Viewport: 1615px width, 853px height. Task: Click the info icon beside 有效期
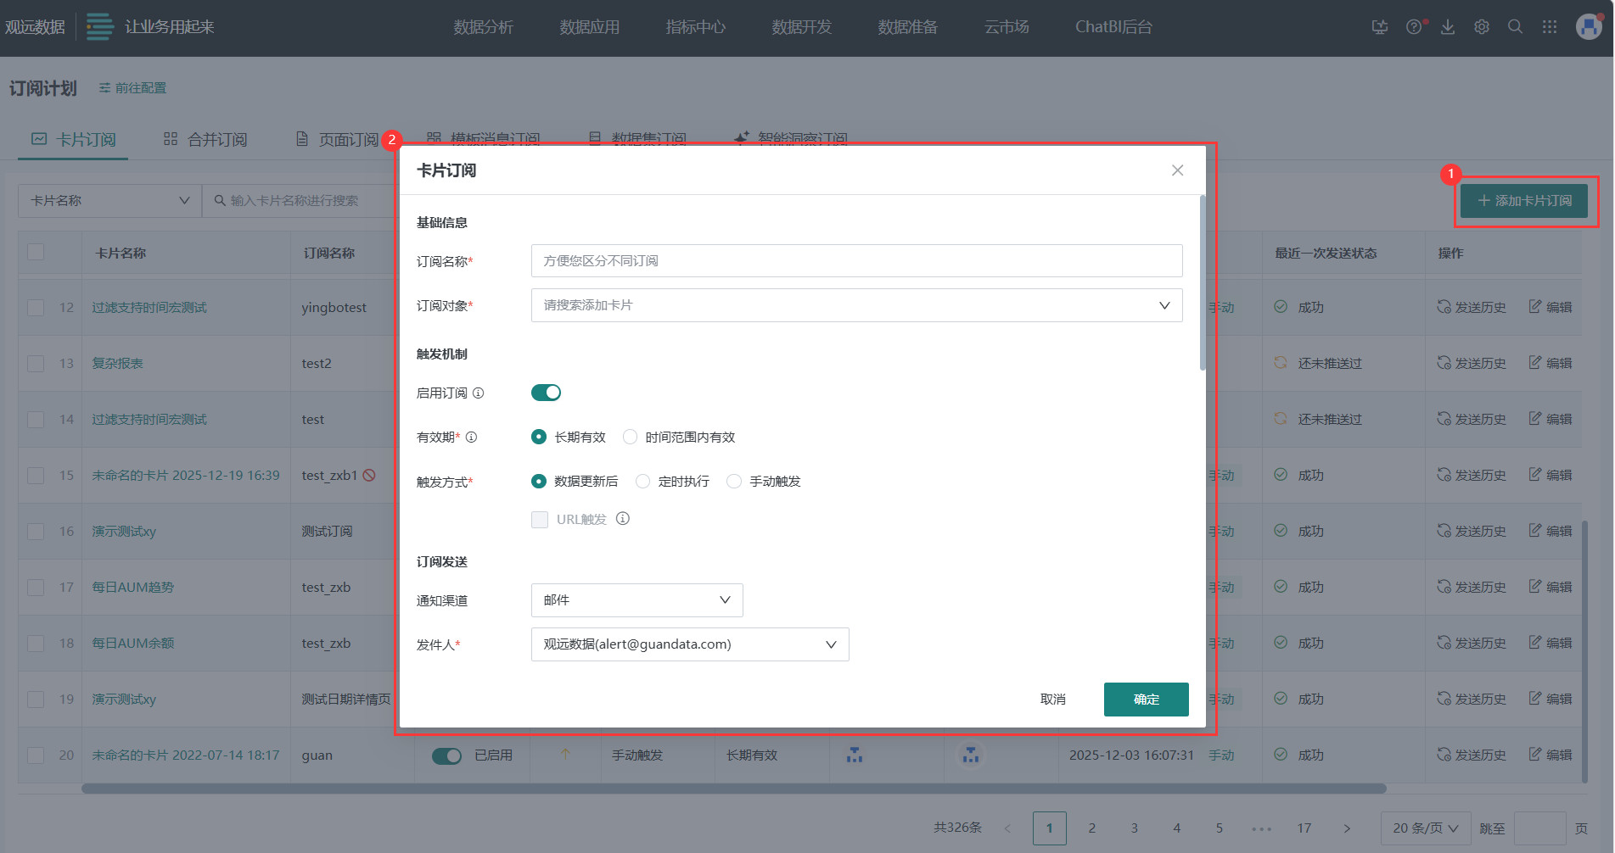point(472,437)
